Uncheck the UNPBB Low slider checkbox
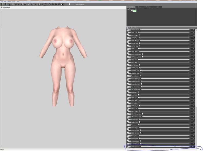 click(130, 65)
